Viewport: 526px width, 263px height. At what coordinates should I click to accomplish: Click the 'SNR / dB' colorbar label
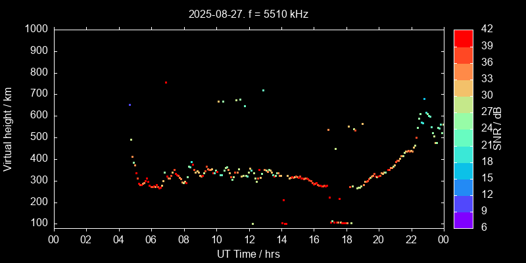[499, 129]
